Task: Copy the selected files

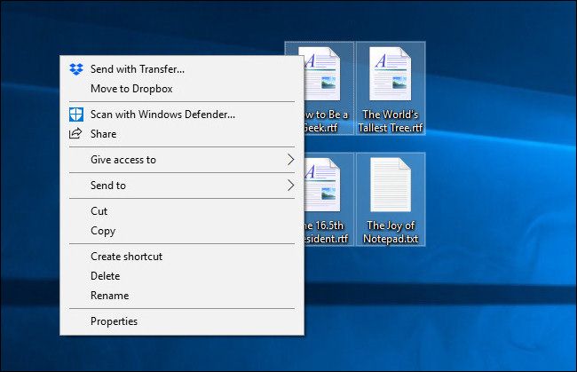Action: point(103,231)
